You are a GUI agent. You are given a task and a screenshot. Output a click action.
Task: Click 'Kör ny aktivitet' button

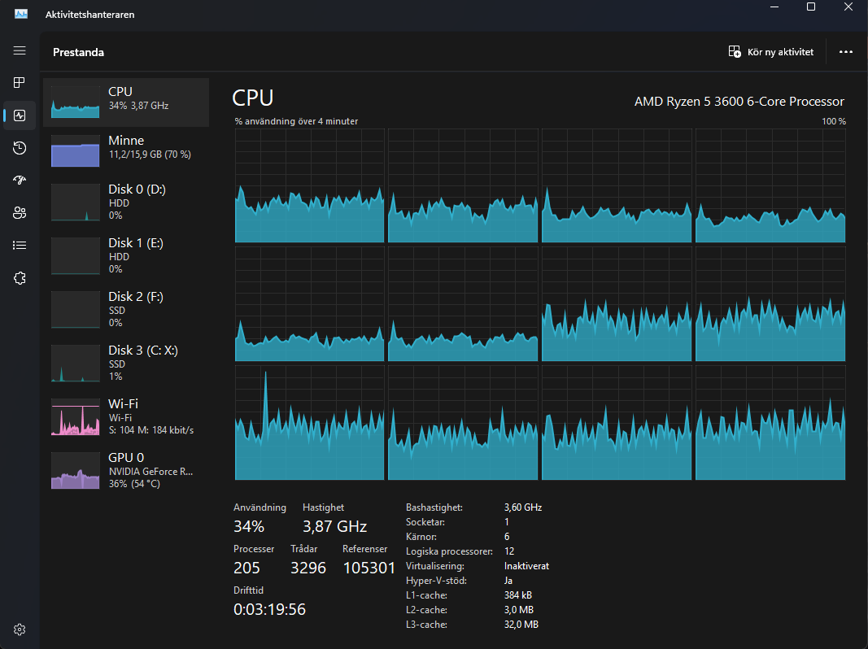coord(771,51)
